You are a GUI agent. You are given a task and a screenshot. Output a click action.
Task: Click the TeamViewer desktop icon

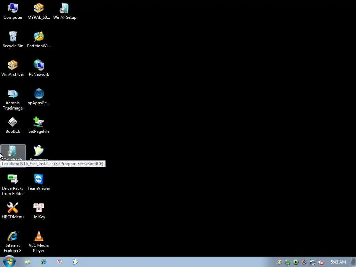coord(39,182)
